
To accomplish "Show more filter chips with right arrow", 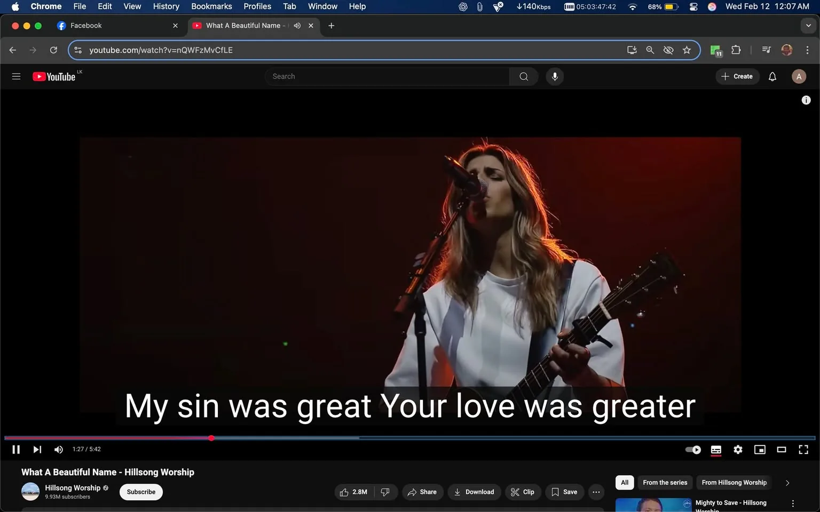I will click(787, 482).
